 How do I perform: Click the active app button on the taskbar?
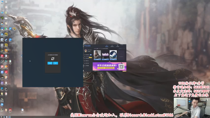10,117
